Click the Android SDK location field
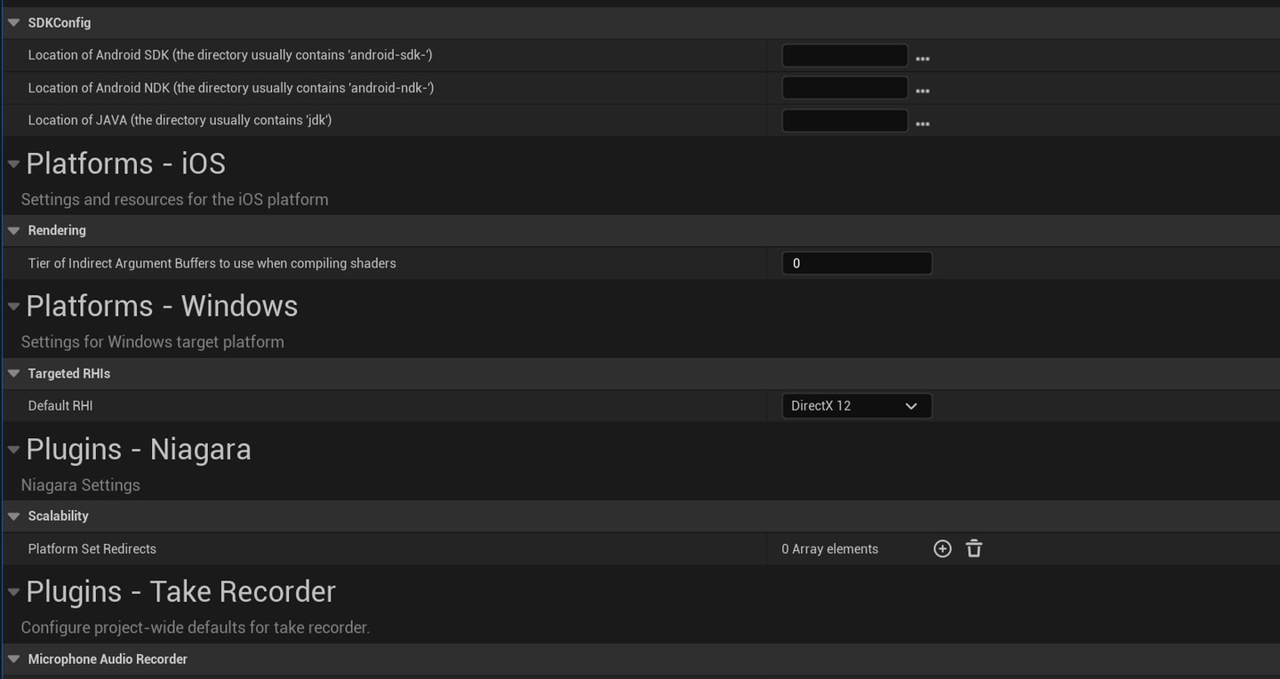This screenshot has width=1280, height=679. click(844, 55)
